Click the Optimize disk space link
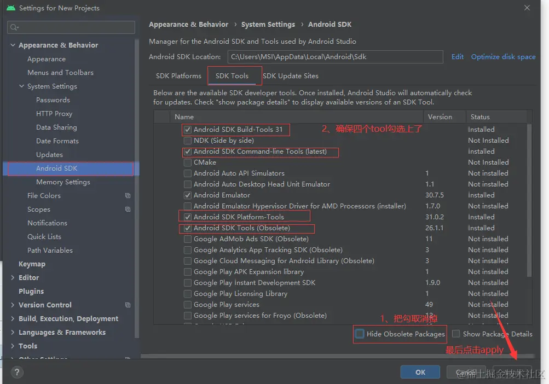 (x=503, y=57)
